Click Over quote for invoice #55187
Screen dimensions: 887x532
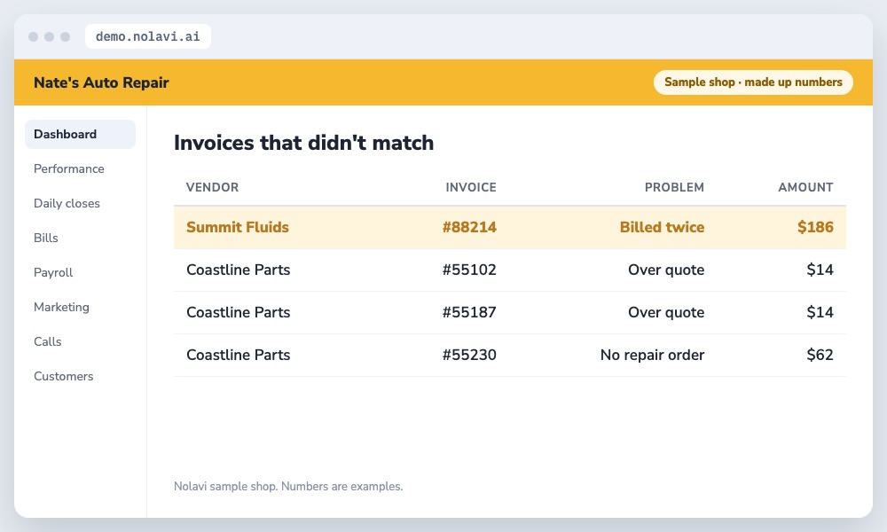tap(666, 312)
